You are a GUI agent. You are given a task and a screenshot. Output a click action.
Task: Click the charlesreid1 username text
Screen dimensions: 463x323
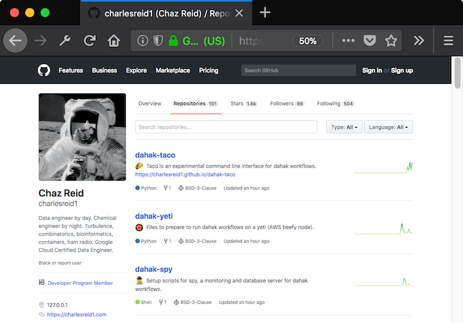[58, 203]
